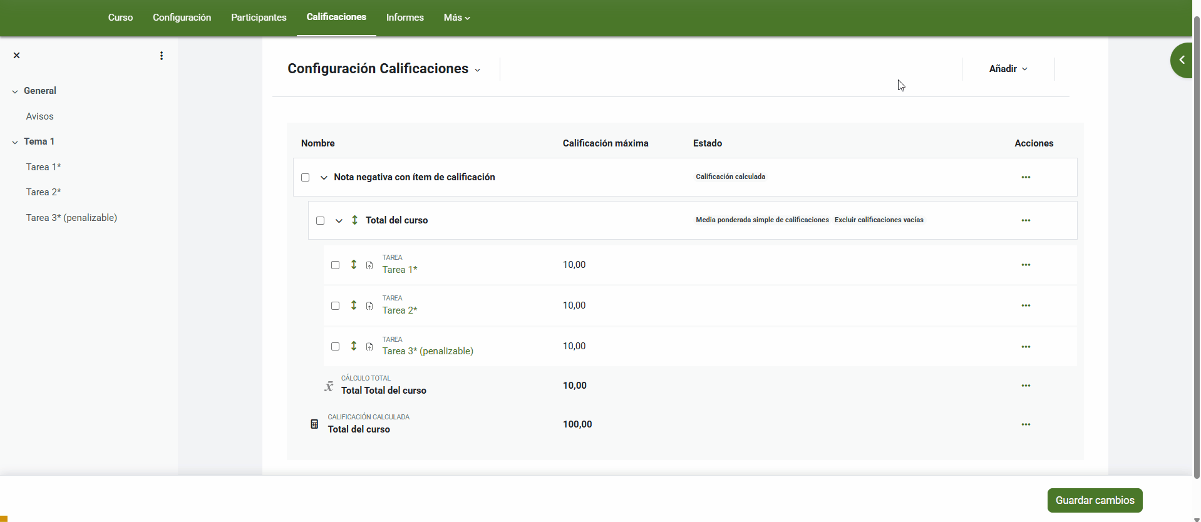The height and width of the screenshot is (522, 1201).
Task: Collapse the Tema 1 section in sidebar
Action: (15, 142)
